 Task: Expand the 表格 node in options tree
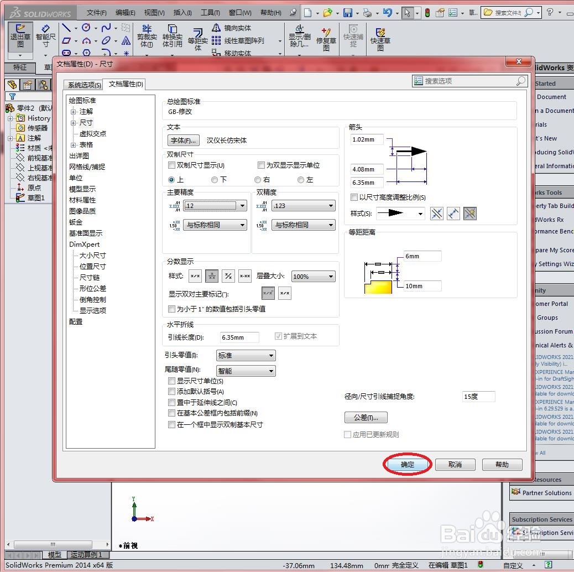pyautogui.click(x=73, y=145)
